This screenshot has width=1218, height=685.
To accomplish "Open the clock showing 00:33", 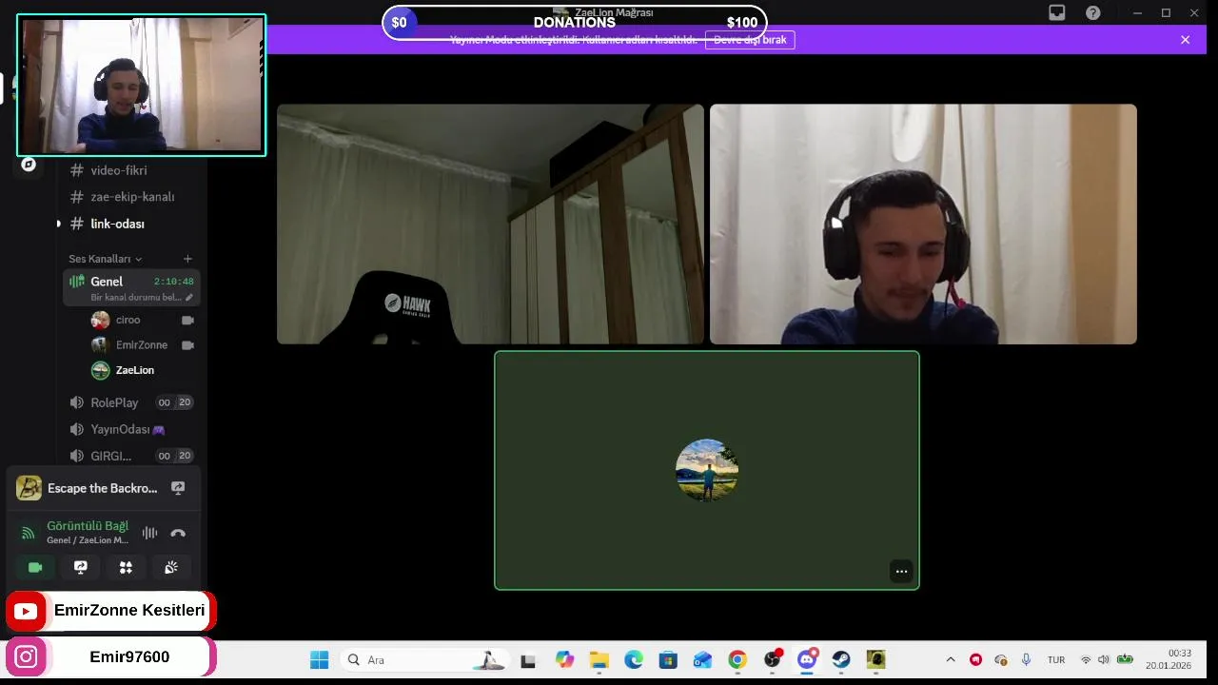I will (1169, 659).
